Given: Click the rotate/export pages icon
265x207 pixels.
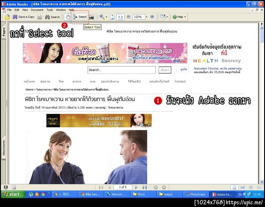Looking at the screenshot, I should point(163,17).
